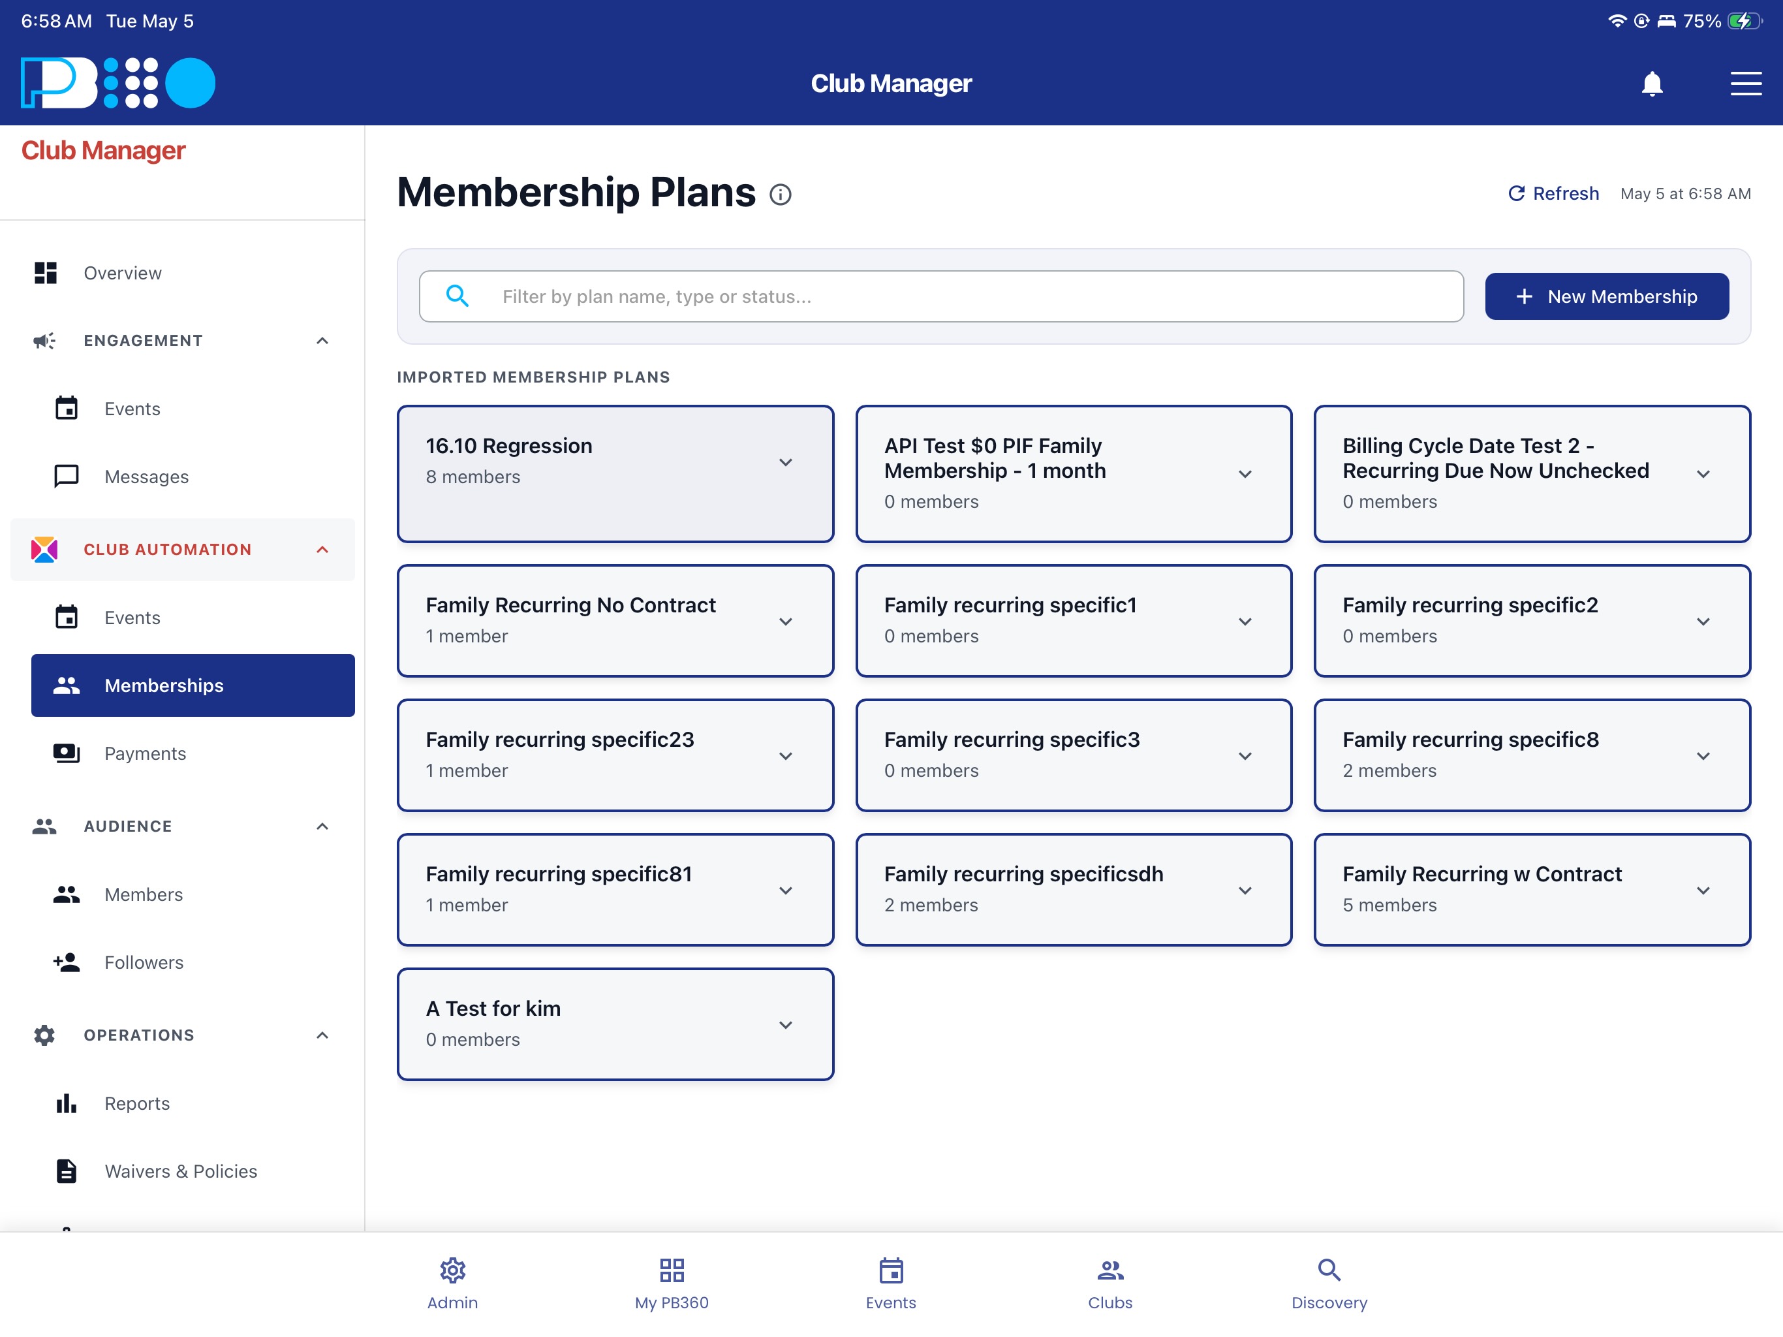1783x1337 pixels.
Task: Expand API Test $0 PIF Family plan chevron
Action: point(1245,474)
